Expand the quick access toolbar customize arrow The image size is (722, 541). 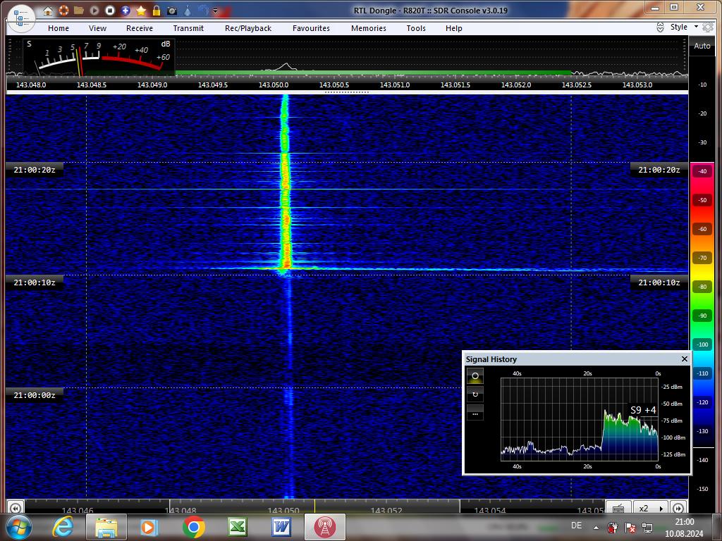(215, 11)
